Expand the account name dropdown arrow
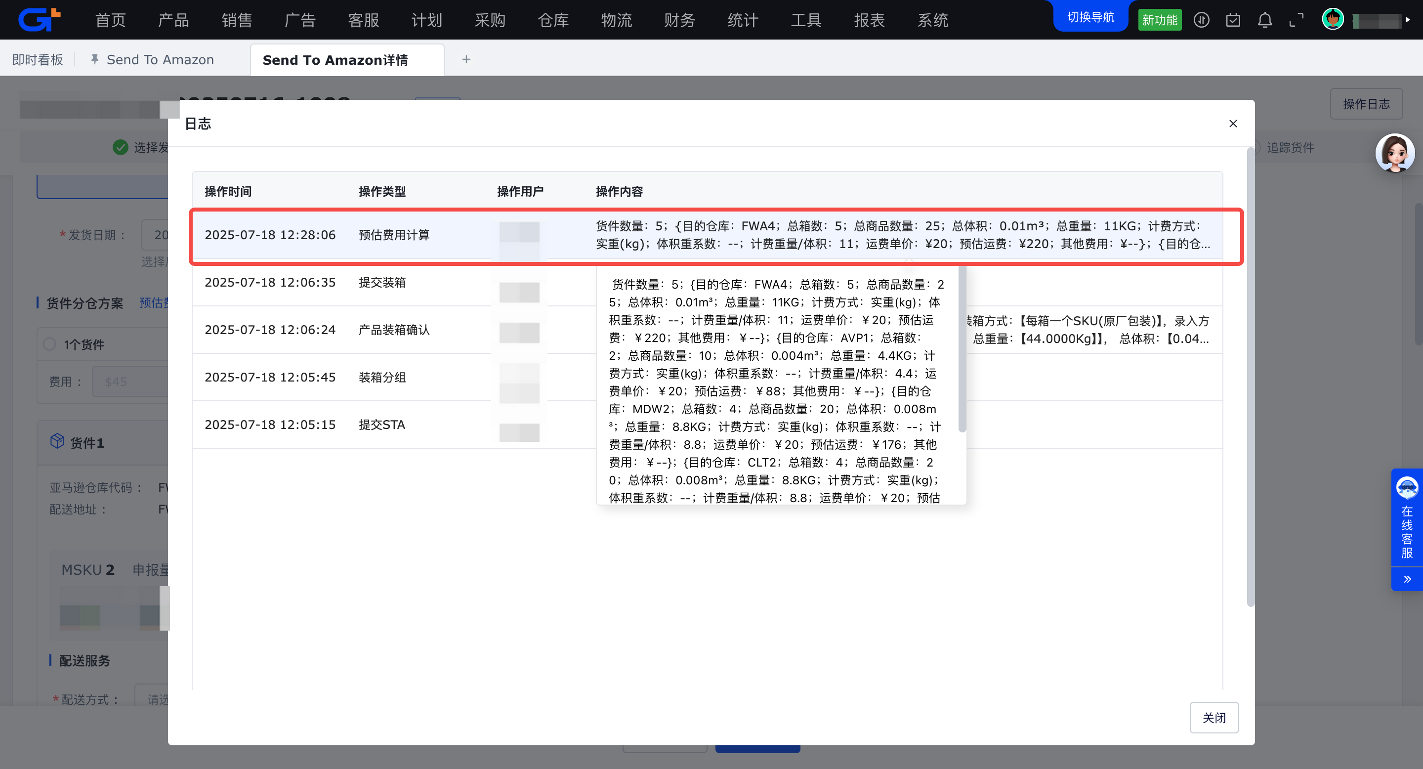 (x=1408, y=20)
